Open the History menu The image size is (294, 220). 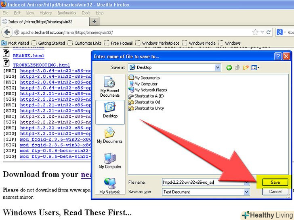coord(46,13)
